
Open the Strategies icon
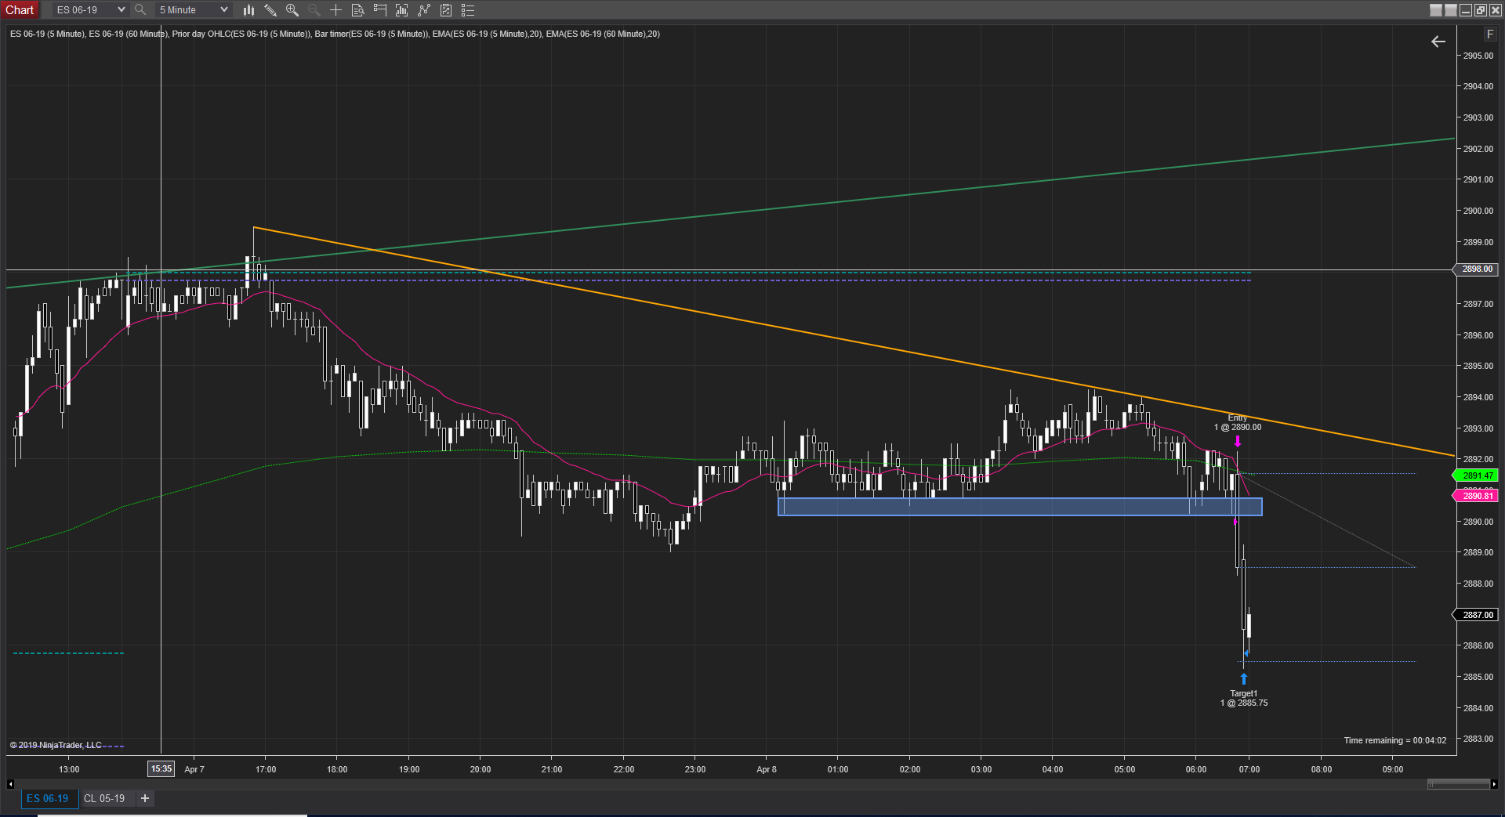446,10
